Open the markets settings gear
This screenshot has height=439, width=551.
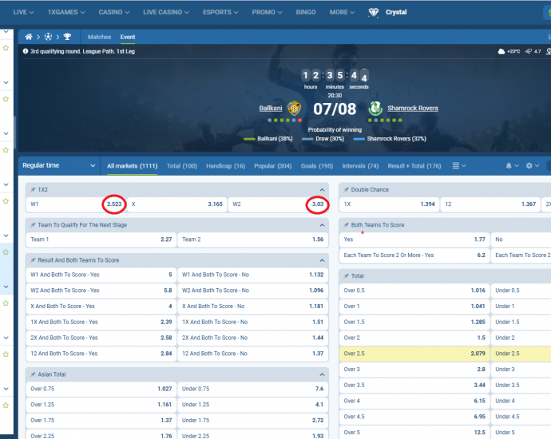pos(532,166)
